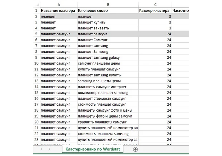Click the next sheet navigation arrow

[49, 149]
